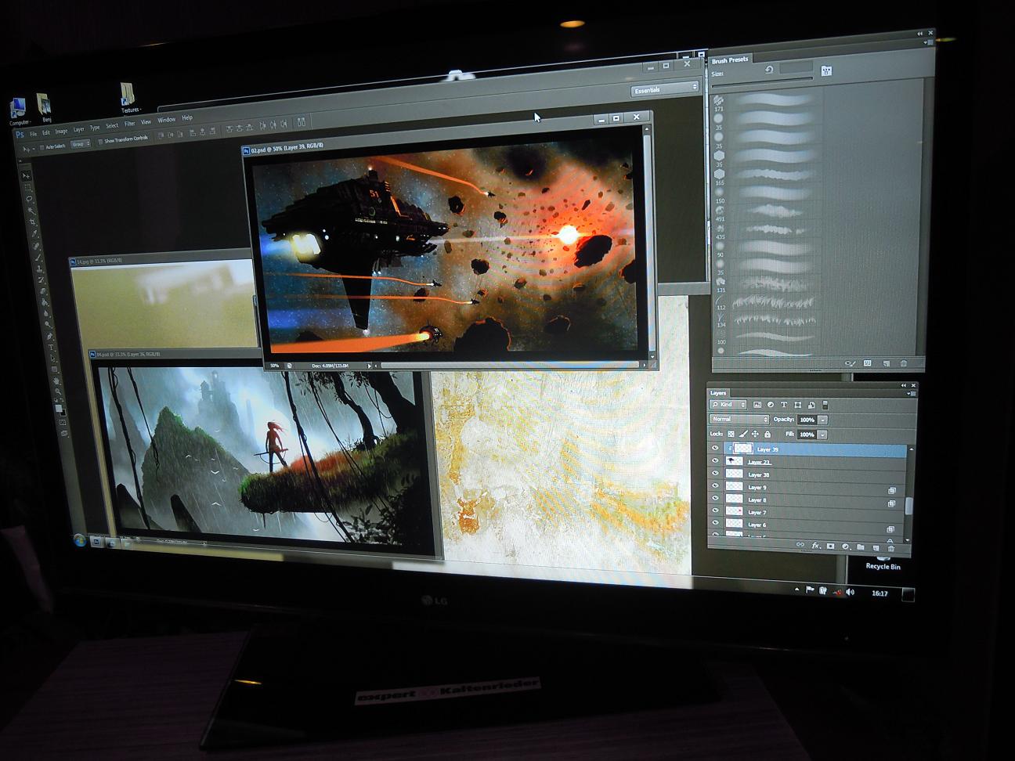
Task: Click the delete layer trash icon
Action: click(890, 547)
